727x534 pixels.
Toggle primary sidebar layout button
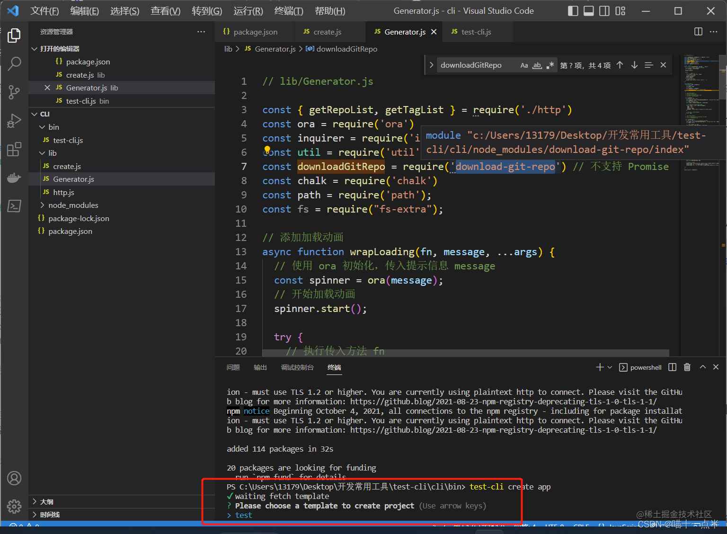(573, 11)
